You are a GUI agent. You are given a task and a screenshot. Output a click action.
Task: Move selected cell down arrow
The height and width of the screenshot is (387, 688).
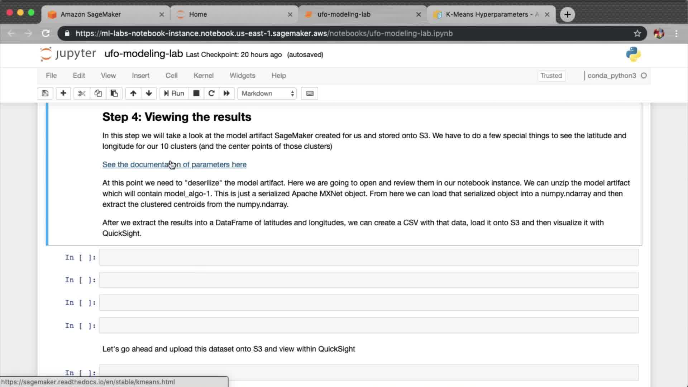coord(149,94)
